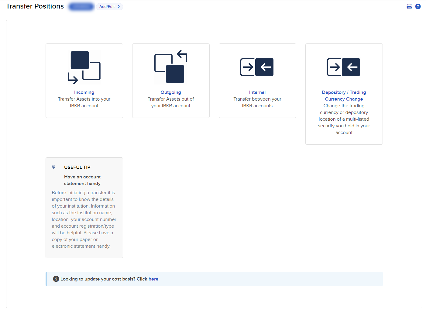Follow the 'here' link to update cost basis
Screen dimensions: 426x310
click(153, 279)
